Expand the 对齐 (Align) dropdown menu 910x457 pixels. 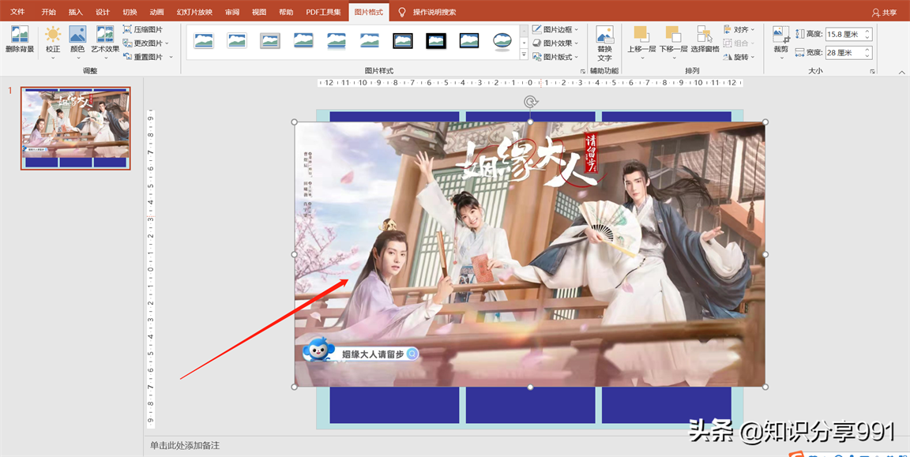(x=740, y=29)
